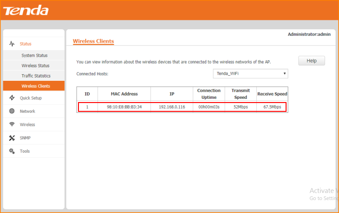The image size is (339, 213).
Task: Click the Receive Speed column header
Action: (272, 94)
